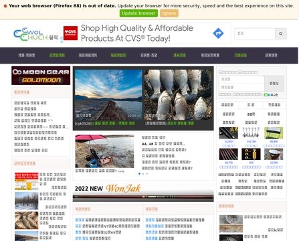
Task: Click the red CVS pharmacy logo
Action: tap(70, 33)
